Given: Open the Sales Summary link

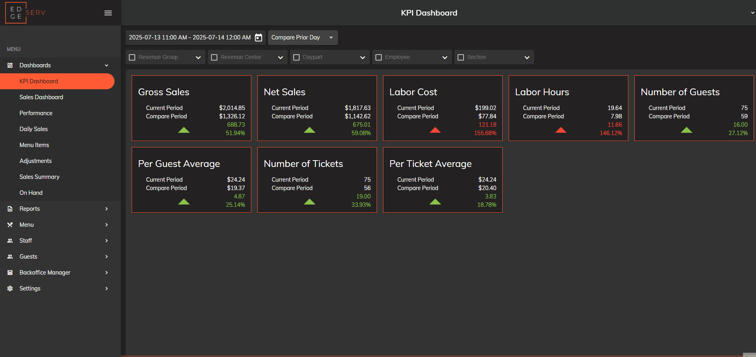Looking at the screenshot, I should [x=39, y=177].
